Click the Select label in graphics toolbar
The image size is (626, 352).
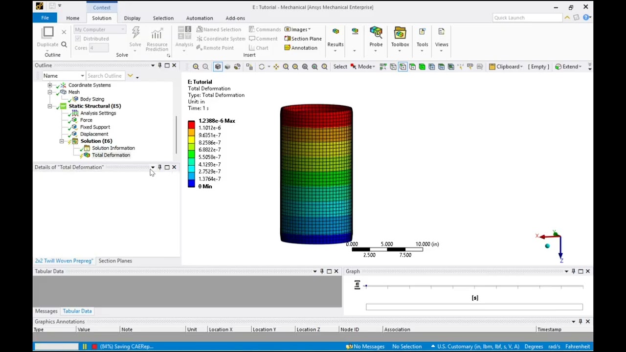click(340, 66)
